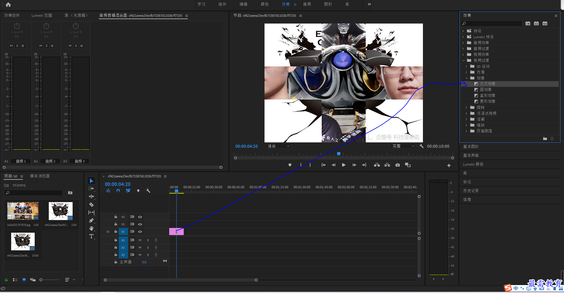Click new bin icon in Effects panel

pyautogui.click(x=545, y=139)
